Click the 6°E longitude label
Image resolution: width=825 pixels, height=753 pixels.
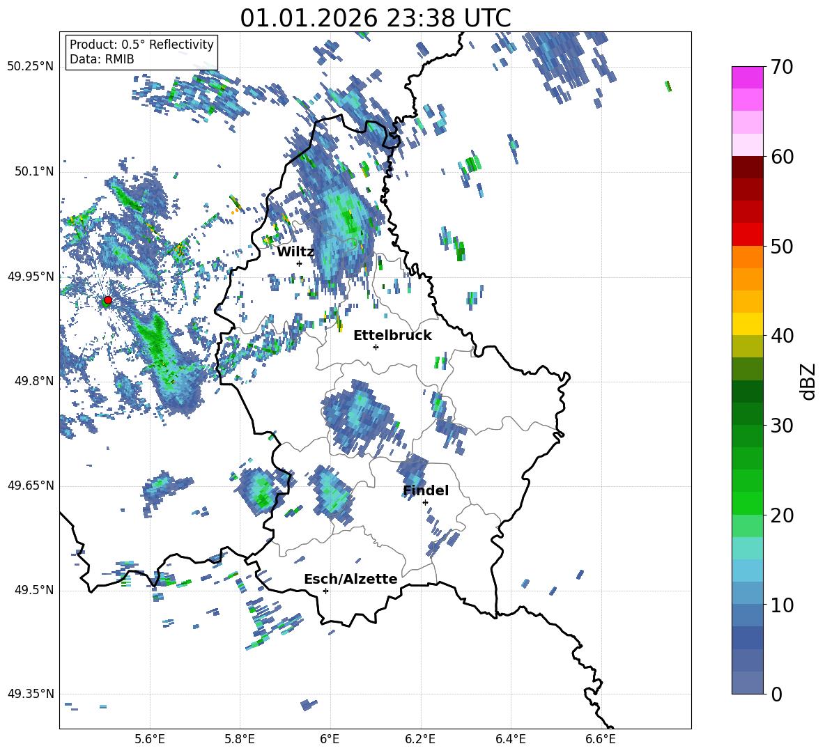point(330,739)
